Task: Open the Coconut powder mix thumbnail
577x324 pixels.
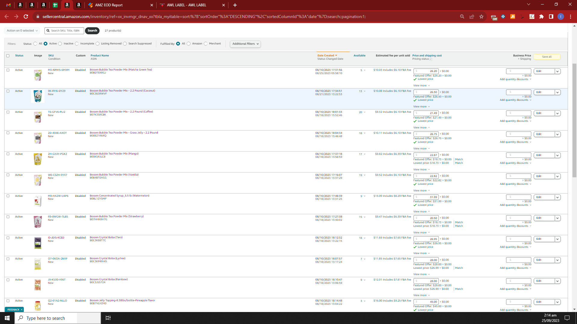Action: coord(38,96)
